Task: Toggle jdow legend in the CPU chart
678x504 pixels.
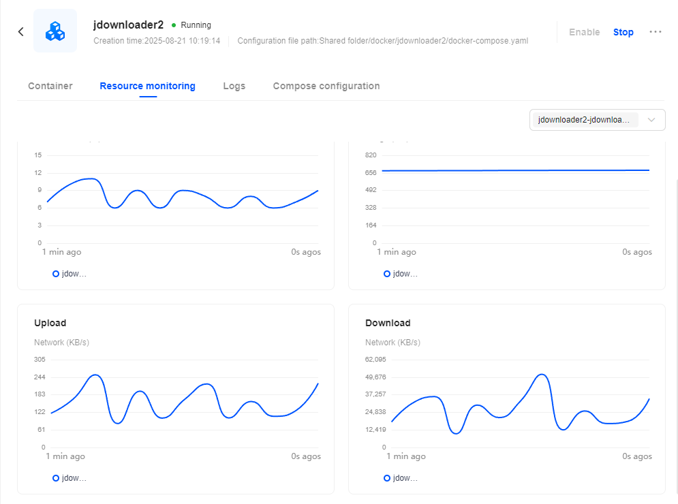Action: click(x=70, y=274)
